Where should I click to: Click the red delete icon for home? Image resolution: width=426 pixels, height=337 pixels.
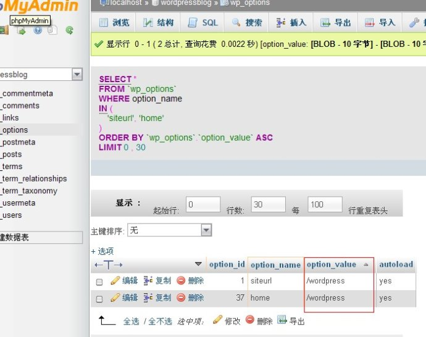181,297
